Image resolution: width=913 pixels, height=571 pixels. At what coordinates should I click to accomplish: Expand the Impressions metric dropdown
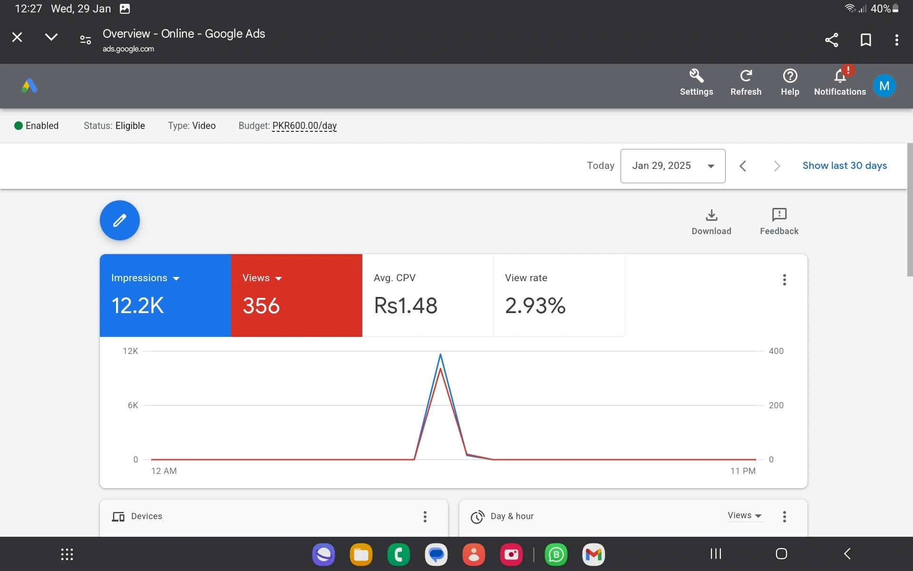176,278
